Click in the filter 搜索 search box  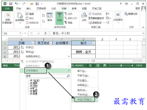click(48, 76)
